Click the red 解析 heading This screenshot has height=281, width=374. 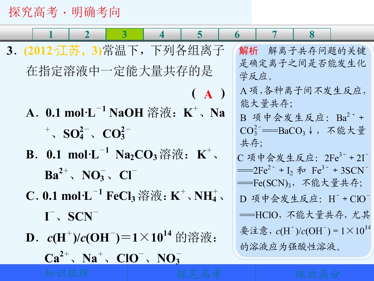249,51
